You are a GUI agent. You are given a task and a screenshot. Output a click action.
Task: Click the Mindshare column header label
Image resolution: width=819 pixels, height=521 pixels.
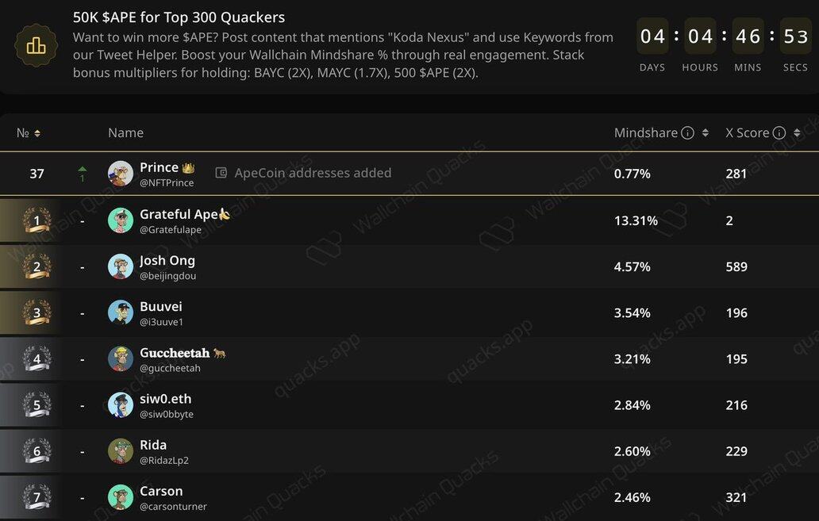pyautogui.click(x=645, y=133)
